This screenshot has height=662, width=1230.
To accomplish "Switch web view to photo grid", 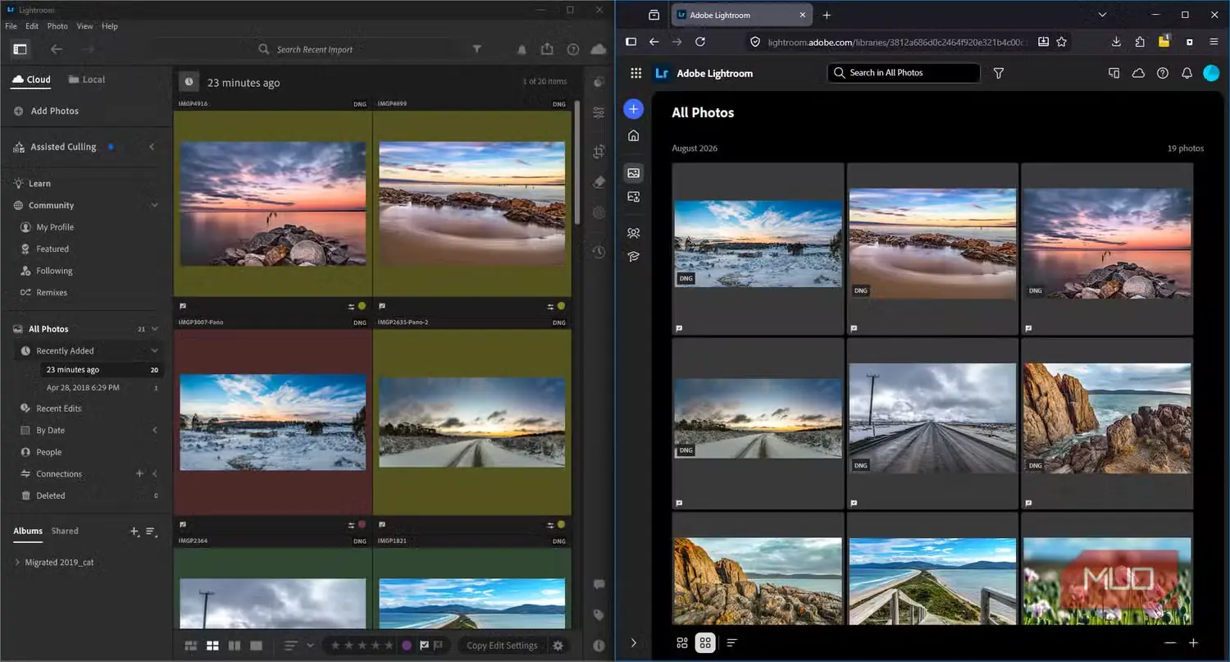I will click(681, 643).
